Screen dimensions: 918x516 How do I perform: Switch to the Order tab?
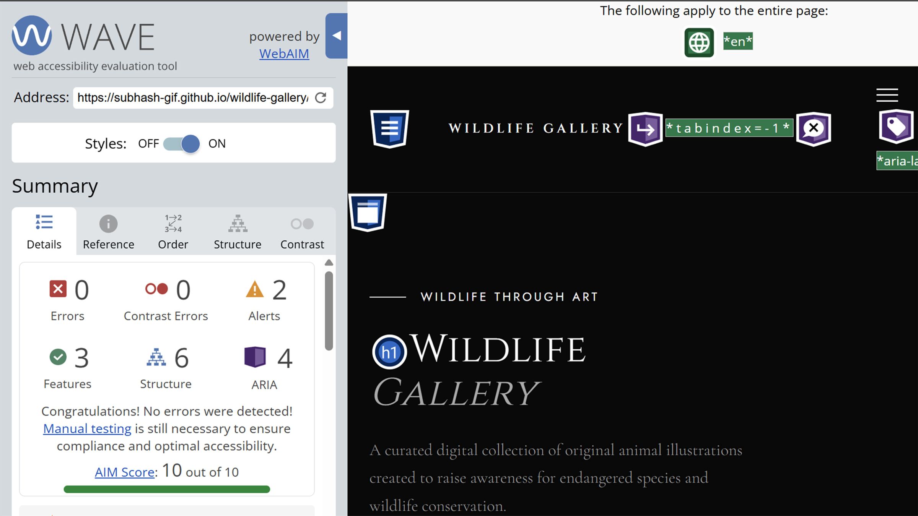pyautogui.click(x=173, y=232)
